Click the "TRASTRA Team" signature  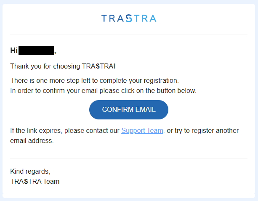coord(35,181)
